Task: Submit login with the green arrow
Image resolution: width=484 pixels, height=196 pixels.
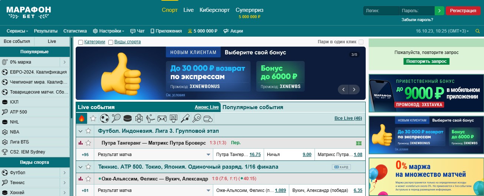Action: [439, 11]
